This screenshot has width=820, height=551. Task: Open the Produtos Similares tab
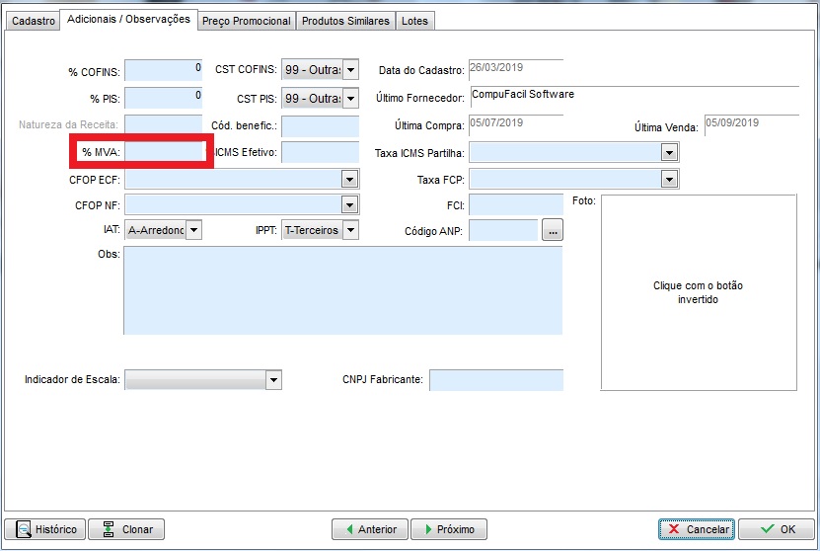(345, 21)
